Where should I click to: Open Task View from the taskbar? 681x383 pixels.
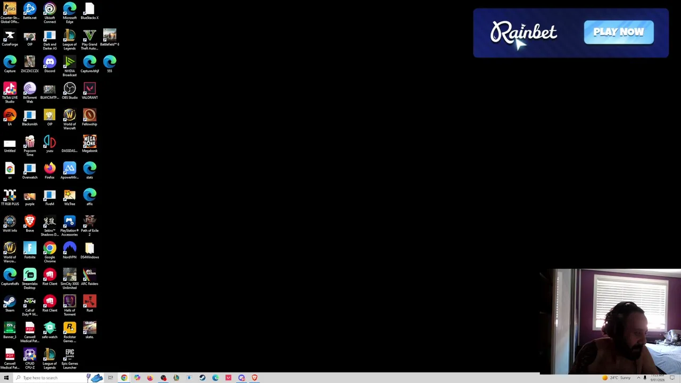point(110,378)
